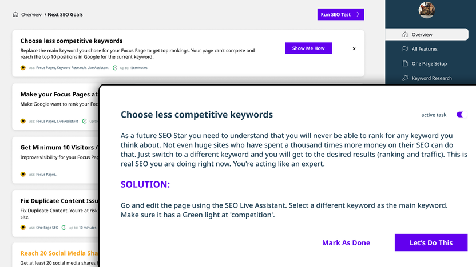Click the page icon for One Page Setup
This screenshot has width=476, height=267.
(x=405, y=63)
